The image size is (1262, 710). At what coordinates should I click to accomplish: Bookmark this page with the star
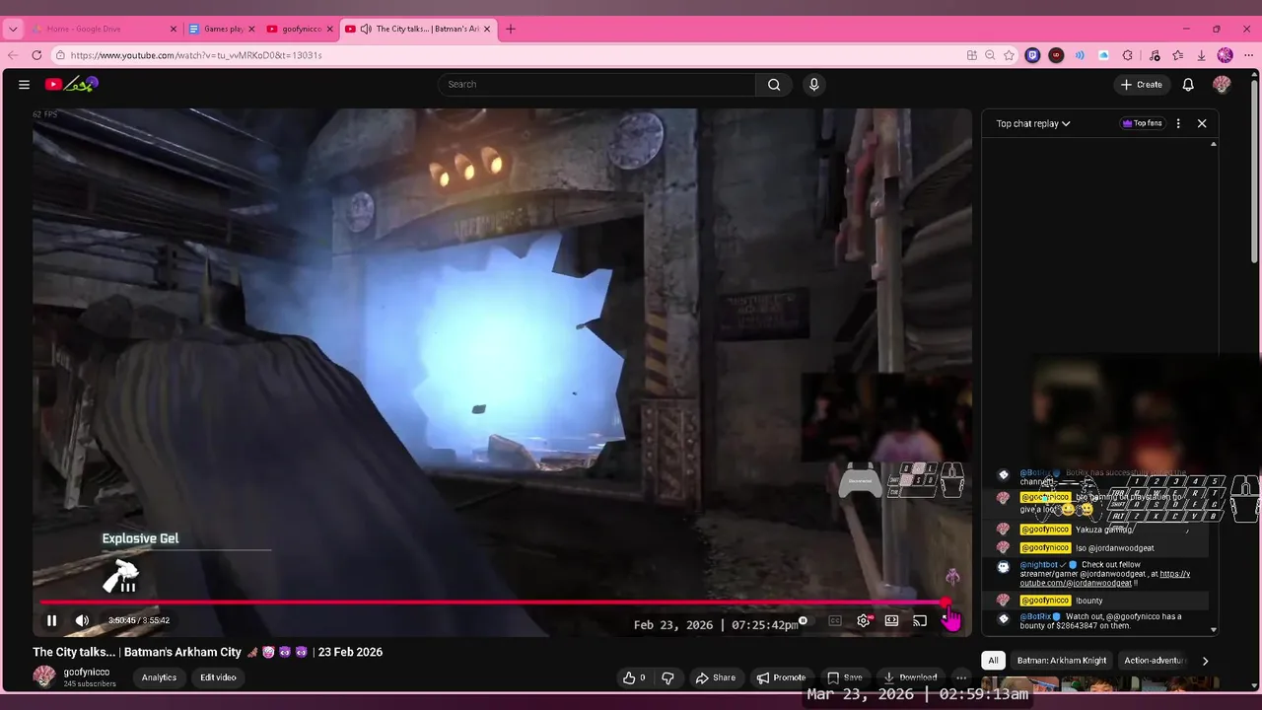[1009, 55]
